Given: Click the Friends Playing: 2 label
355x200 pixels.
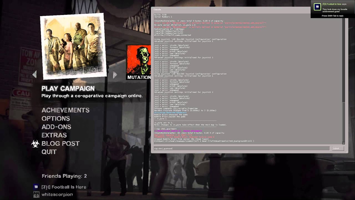Looking at the screenshot, I should tap(64, 176).
